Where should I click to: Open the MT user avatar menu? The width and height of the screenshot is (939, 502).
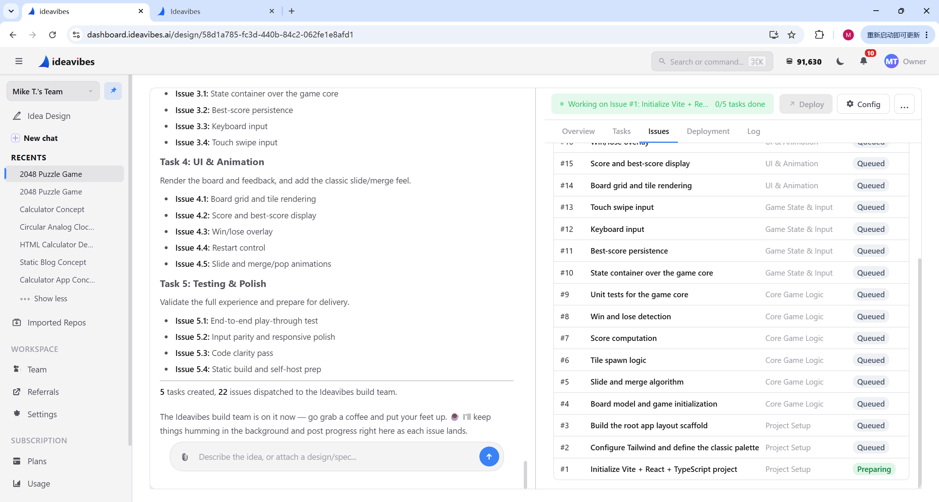[x=891, y=61]
